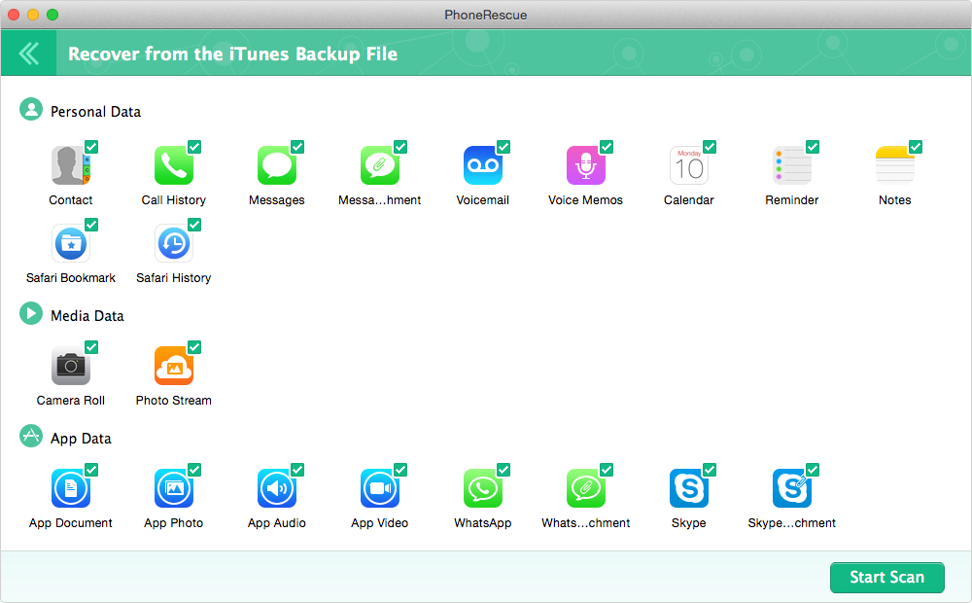Toggle the Skype checkbox
This screenshot has height=603, width=972.
(710, 470)
